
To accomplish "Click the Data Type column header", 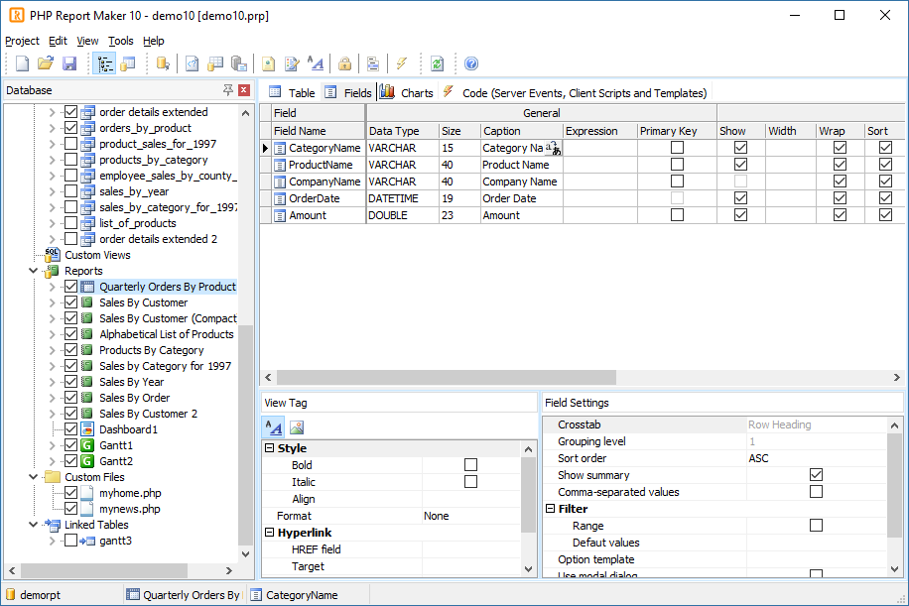I will (x=402, y=131).
